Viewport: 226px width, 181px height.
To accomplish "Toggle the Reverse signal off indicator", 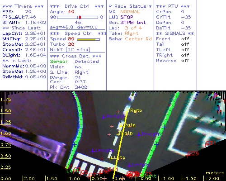I will (x=185, y=61).
